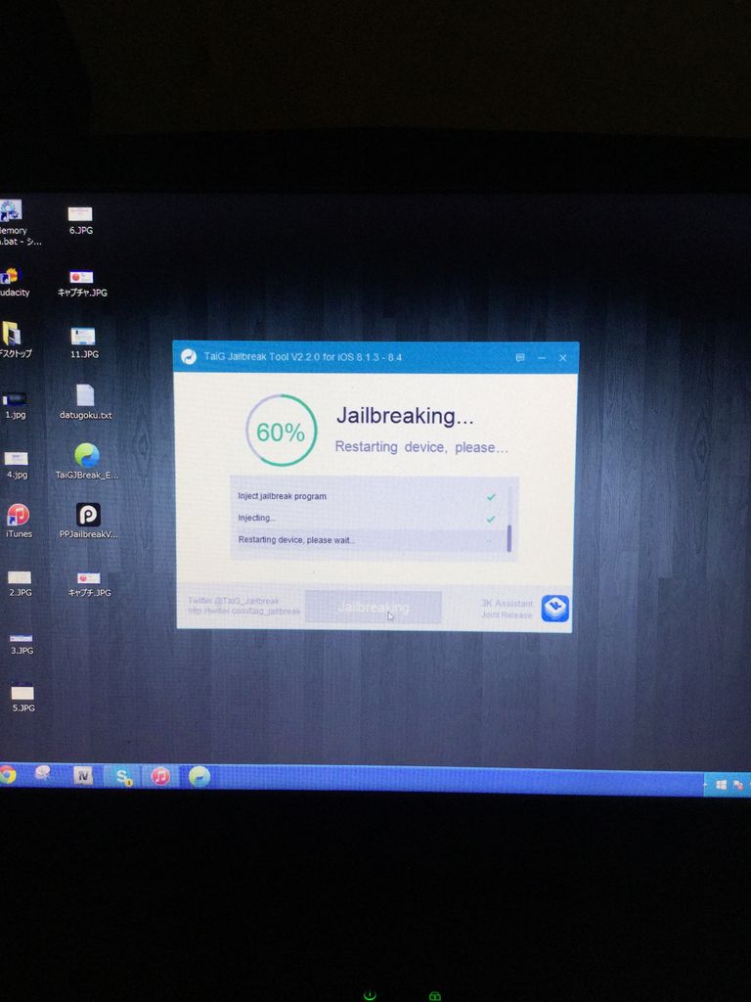Open the grey 'IV' taskbar application

(83, 776)
